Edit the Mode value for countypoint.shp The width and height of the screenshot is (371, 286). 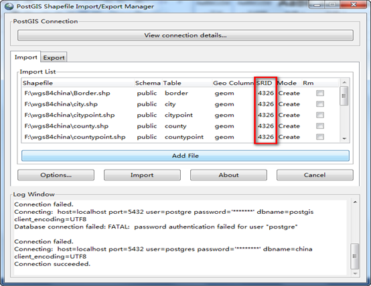tap(289, 137)
